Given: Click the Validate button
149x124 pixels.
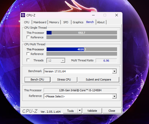Looking at the screenshot, I should pos(92,111).
